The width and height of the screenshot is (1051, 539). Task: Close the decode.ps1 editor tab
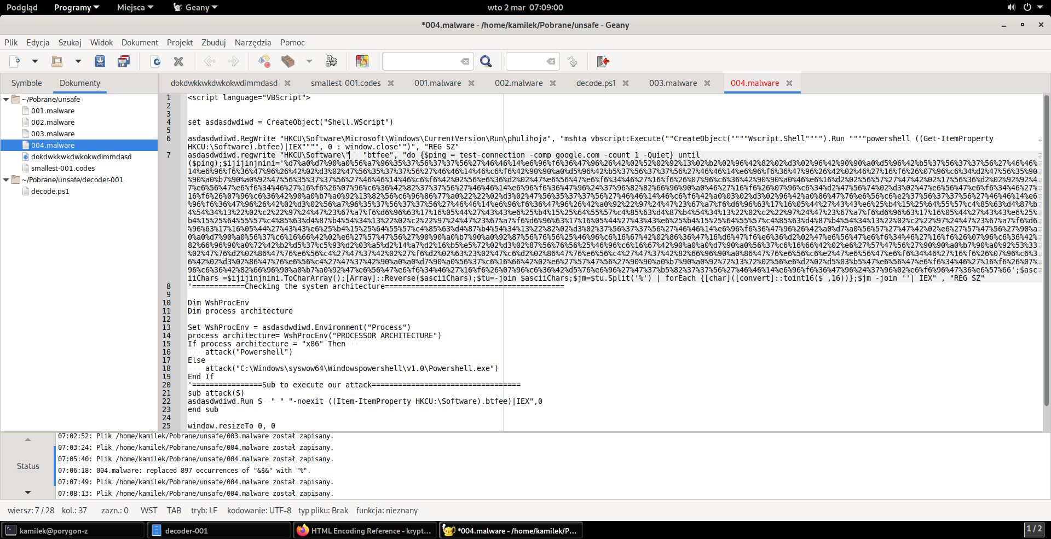(626, 83)
